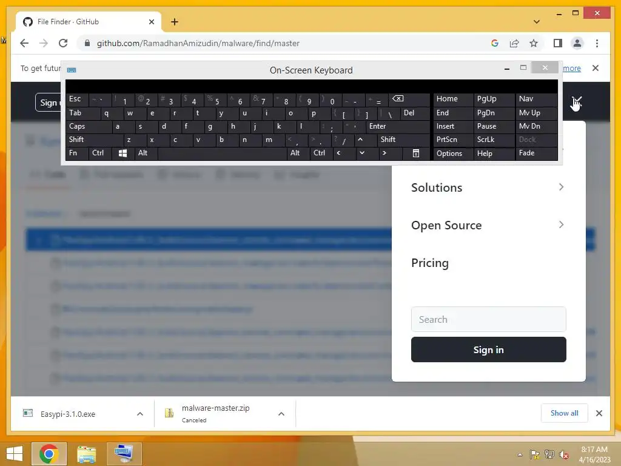621x466 pixels.
Task: Click the Del key
Action: (415, 113)
